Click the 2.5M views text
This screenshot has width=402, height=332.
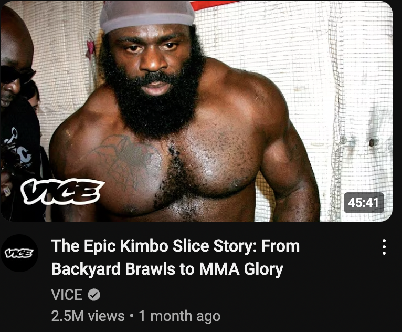[88, 316]
